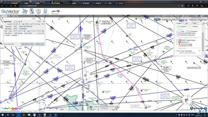Click the blue calendar icon beside Save
208x117 pixels.
[x=21, y=22]
